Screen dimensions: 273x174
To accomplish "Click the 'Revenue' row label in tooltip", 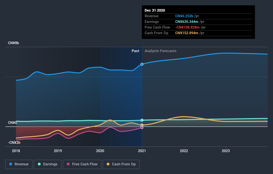I will click(x=152, y=16).
